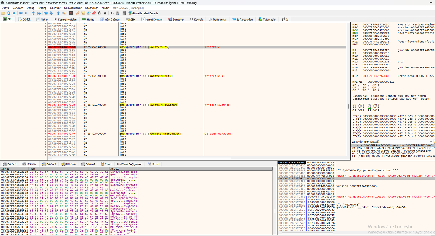The image size is (435, 236).
Task: Click the restart debugging icon
Action: click(8, 13)
